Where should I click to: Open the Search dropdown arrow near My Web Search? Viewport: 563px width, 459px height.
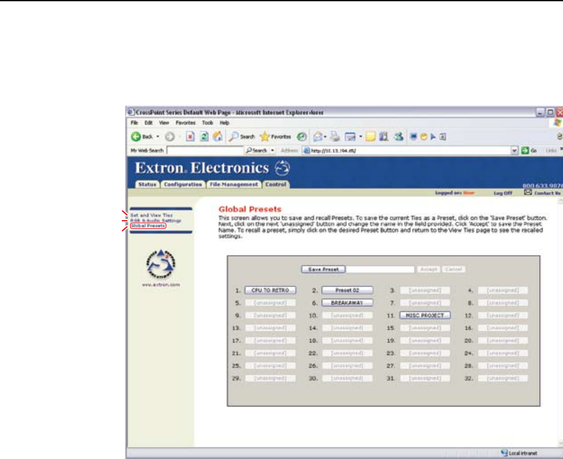pyautogui.click(x=273, y=151)
